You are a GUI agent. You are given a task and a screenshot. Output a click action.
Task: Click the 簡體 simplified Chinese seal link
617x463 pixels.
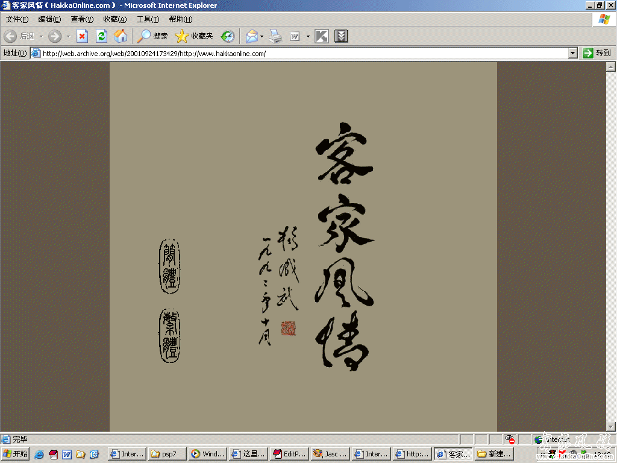(169, 266)
